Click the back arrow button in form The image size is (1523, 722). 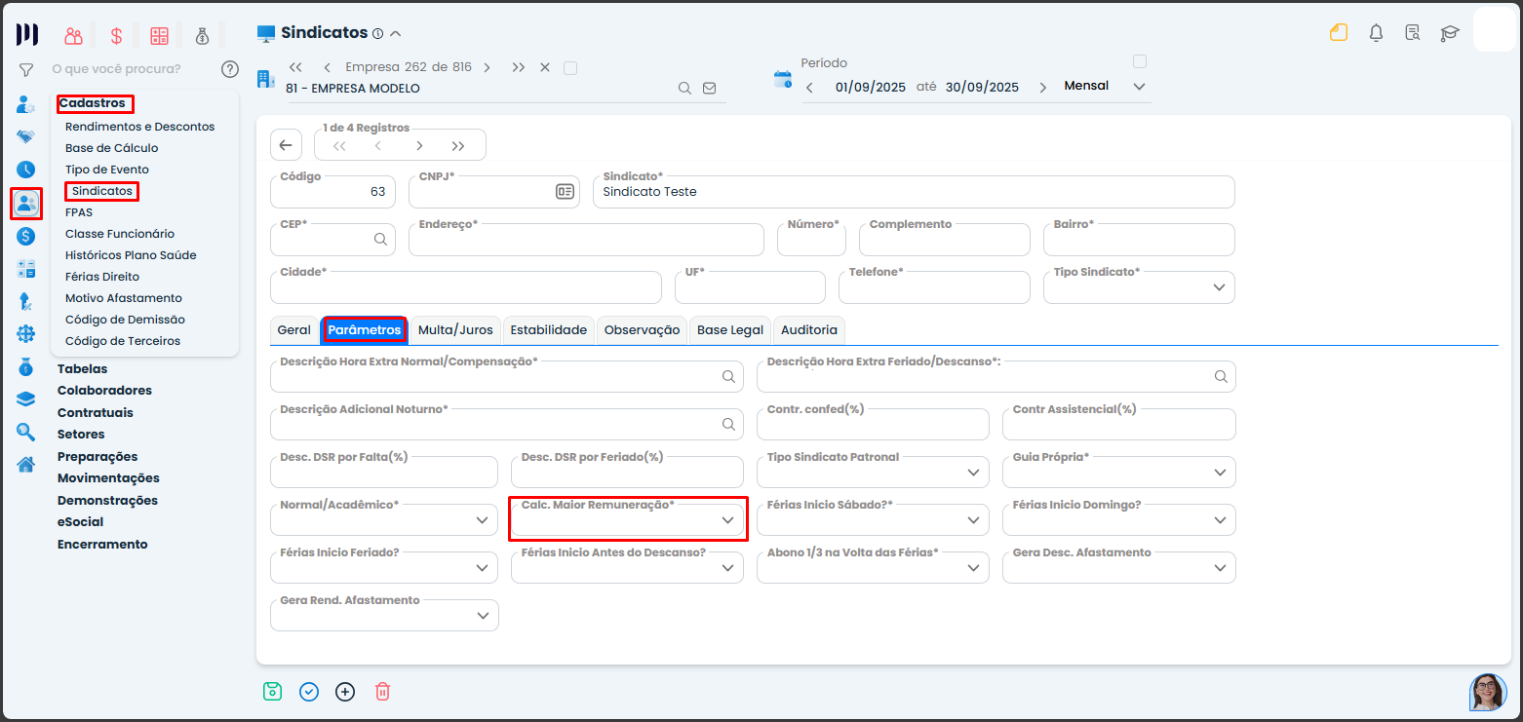pos(286,145)
